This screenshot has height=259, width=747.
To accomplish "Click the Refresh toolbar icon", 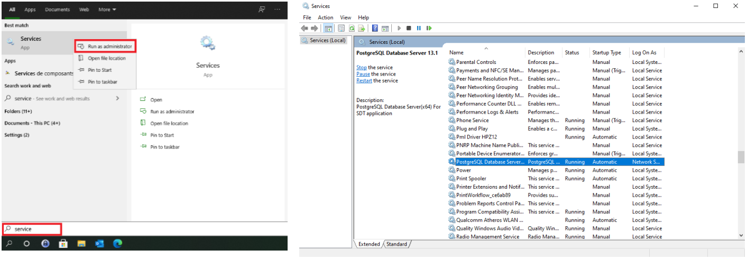I will tap(352, 28).
